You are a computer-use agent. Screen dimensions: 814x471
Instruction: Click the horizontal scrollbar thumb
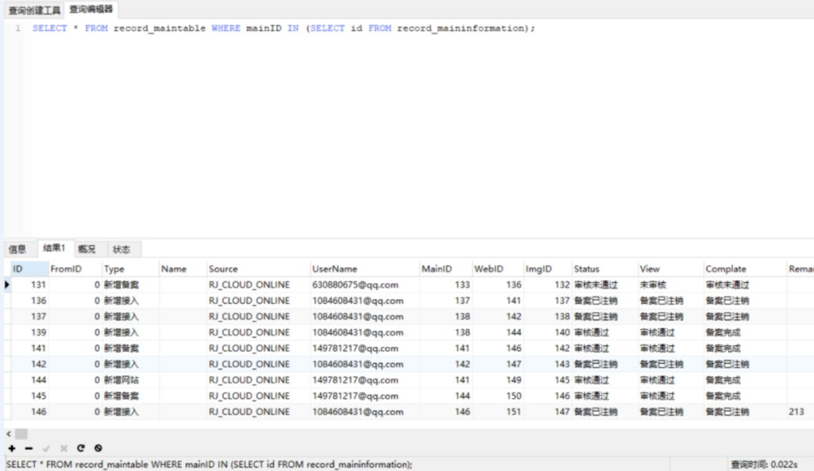point(21,433)
